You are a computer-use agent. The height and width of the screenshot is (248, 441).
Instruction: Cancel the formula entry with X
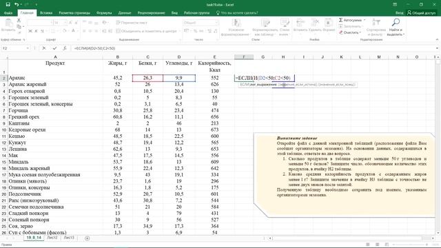pyautogui.click(x=44, y=48)
